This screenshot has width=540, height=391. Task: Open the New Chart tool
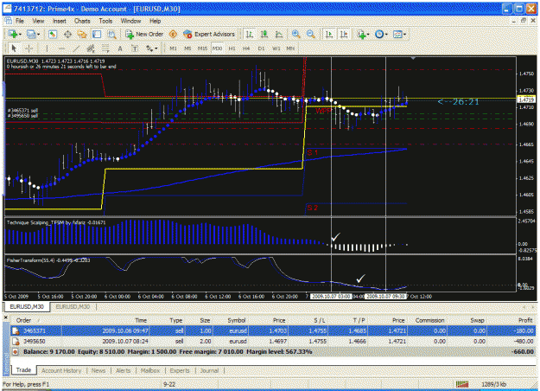pyautogui.click(x=13, y=34)
